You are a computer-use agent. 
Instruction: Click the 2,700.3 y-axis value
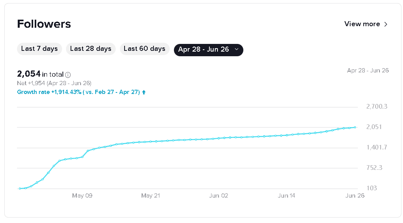point(376,106)
